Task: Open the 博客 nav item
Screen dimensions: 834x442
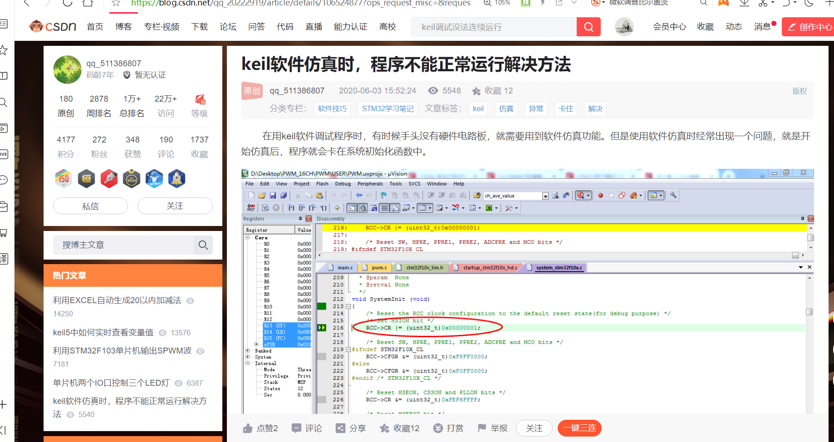Action: 123,27
